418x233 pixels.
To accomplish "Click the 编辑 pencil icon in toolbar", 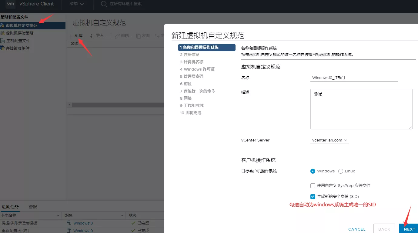I will [117, 36].
